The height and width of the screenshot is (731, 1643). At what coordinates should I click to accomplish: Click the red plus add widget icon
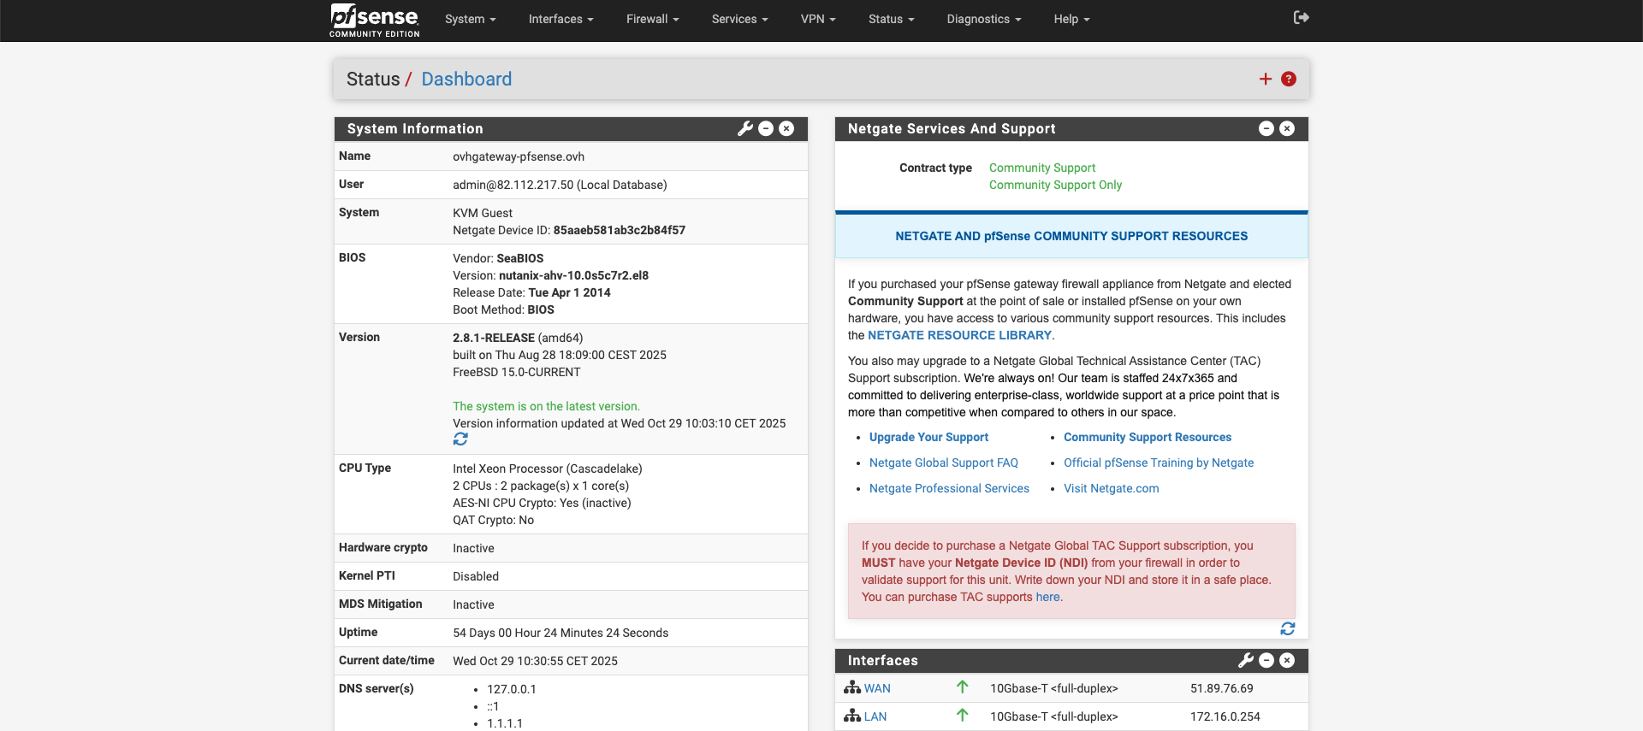click(1266, 79)
